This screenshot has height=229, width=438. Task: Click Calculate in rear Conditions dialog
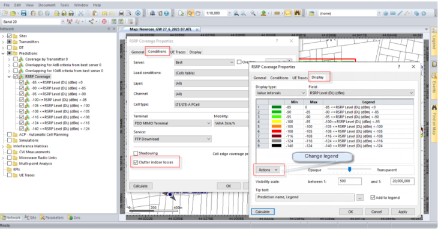point(140,186)
